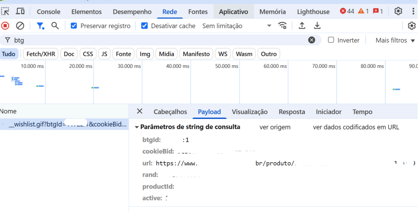
Task: Filter by Fetch/XHR requests
Action: (x=41, y=54)
